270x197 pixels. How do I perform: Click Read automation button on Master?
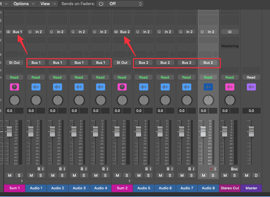(x=251, y=77)
